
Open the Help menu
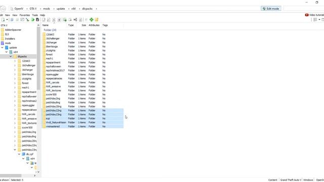pos(43,15)
